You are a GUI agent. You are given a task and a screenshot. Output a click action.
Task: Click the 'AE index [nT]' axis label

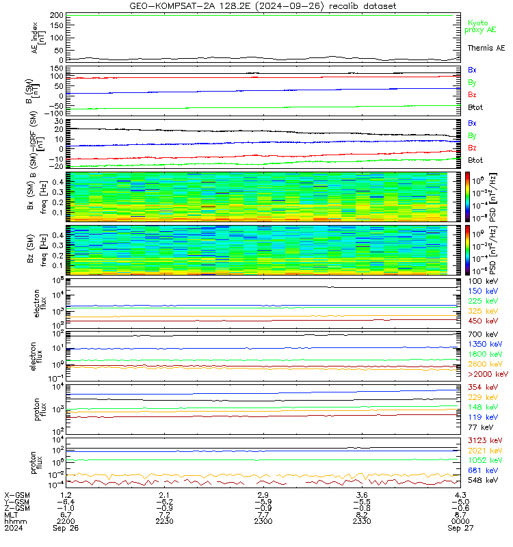pyautogui.click(x=38, y=38)
